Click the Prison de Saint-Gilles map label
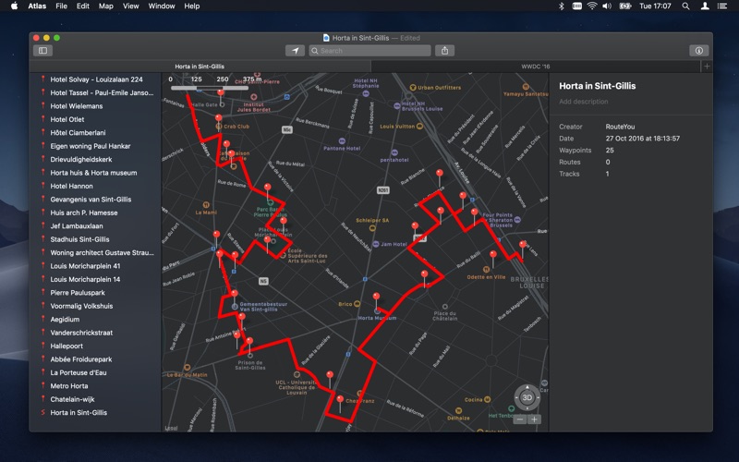This screenshot has width=739, height=462. point(250,365)
